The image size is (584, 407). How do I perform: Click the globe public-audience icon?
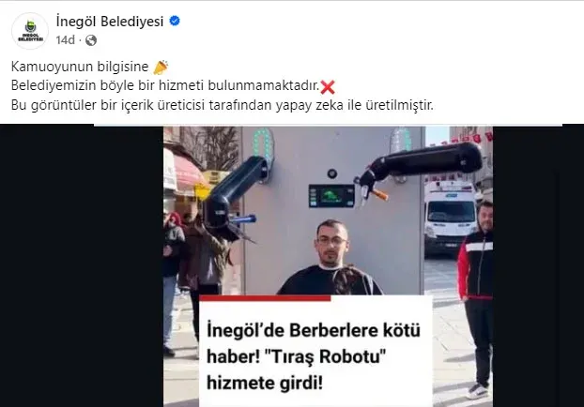click(x=91, y=40)
